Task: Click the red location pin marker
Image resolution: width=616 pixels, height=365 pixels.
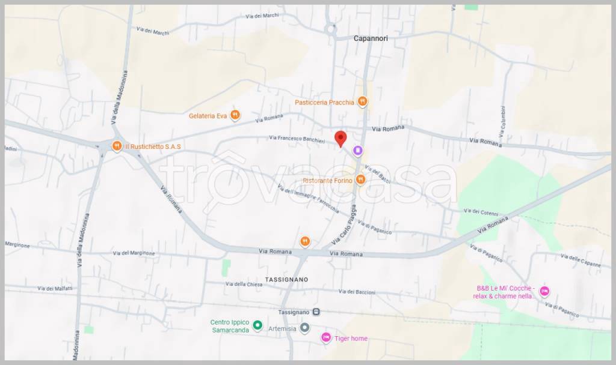Action: 340,138
